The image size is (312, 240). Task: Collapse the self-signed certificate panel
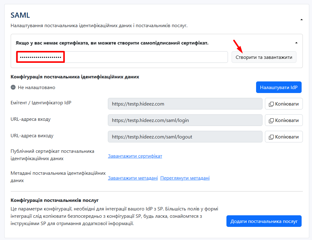296,43
